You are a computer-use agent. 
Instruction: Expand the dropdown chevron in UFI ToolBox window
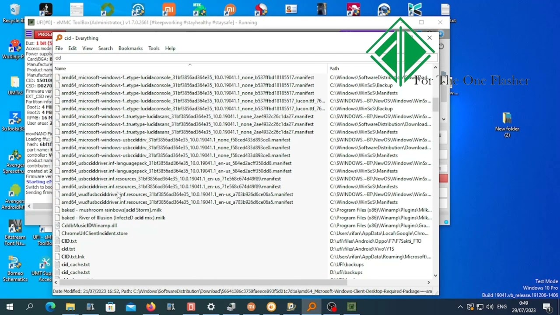click(444, 119)
